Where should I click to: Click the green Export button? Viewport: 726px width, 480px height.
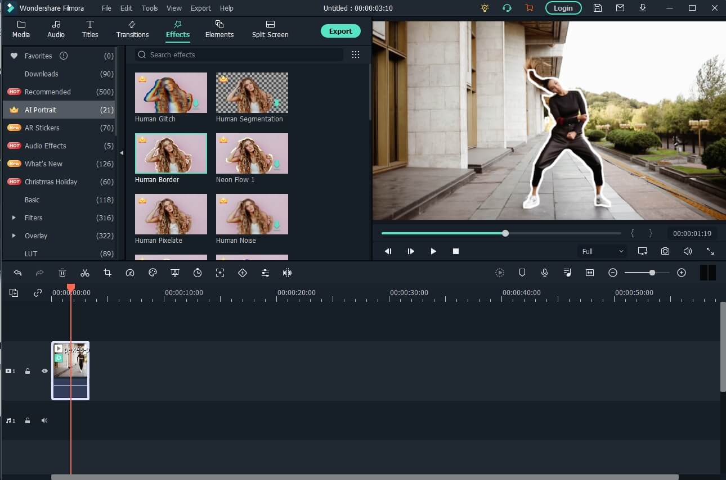click(340, 31)
